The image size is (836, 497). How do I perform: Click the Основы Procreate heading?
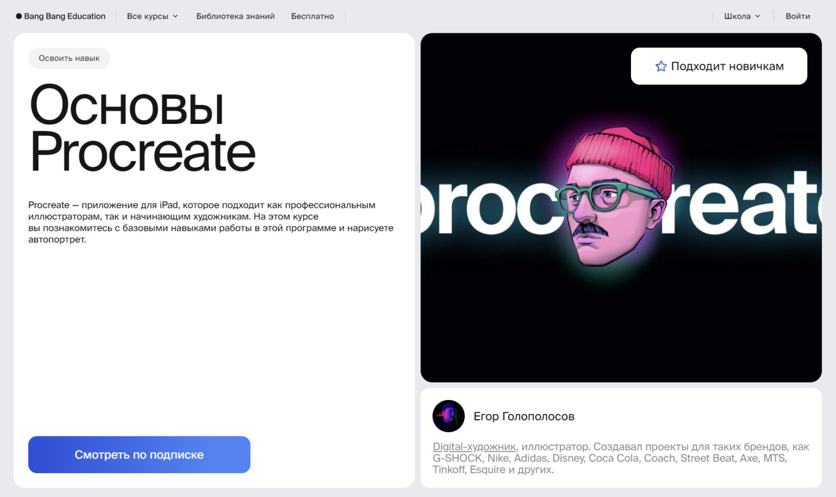coord(142,128)
